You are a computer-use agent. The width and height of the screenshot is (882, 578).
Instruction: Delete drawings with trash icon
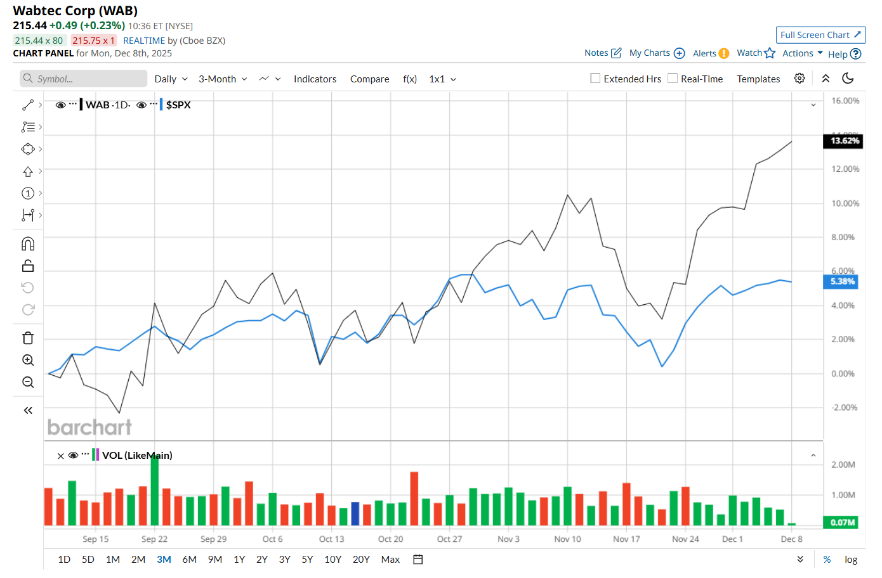[x=28, y=338]
